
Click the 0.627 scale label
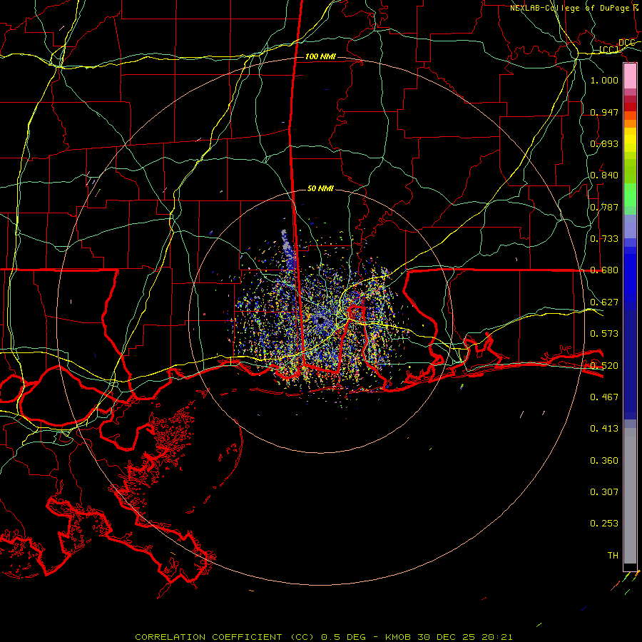click(604, 302)
